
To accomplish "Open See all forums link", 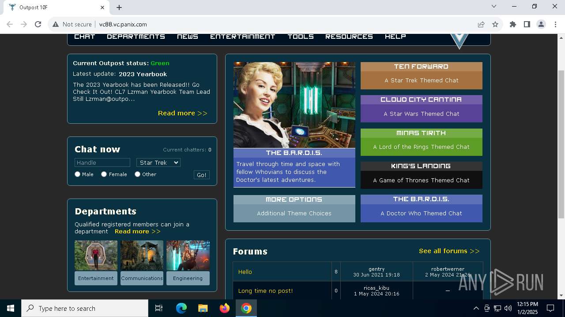I will pyautogui.click(x=449, y=251).
